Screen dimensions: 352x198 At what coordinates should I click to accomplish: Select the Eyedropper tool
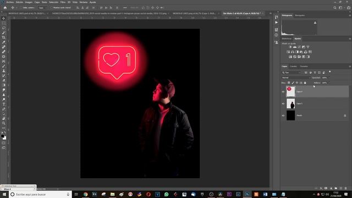(x=4, y=42)
